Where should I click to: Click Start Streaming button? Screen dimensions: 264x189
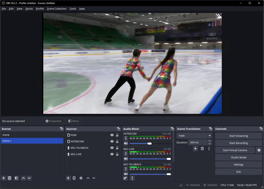point(238,136)
